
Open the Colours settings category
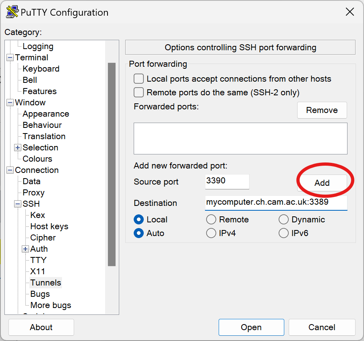pyautogui.click(x=37, y=159)
